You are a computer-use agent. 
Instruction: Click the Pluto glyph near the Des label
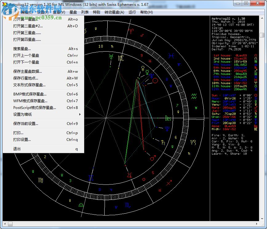tap(166, 128)
